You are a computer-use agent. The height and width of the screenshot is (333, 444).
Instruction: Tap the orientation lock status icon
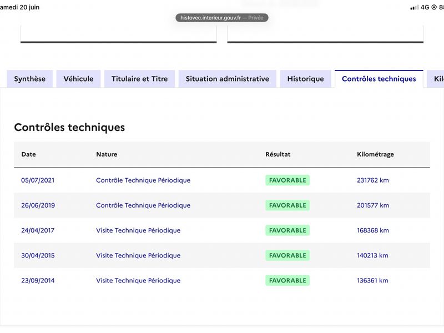click(434, 7)
